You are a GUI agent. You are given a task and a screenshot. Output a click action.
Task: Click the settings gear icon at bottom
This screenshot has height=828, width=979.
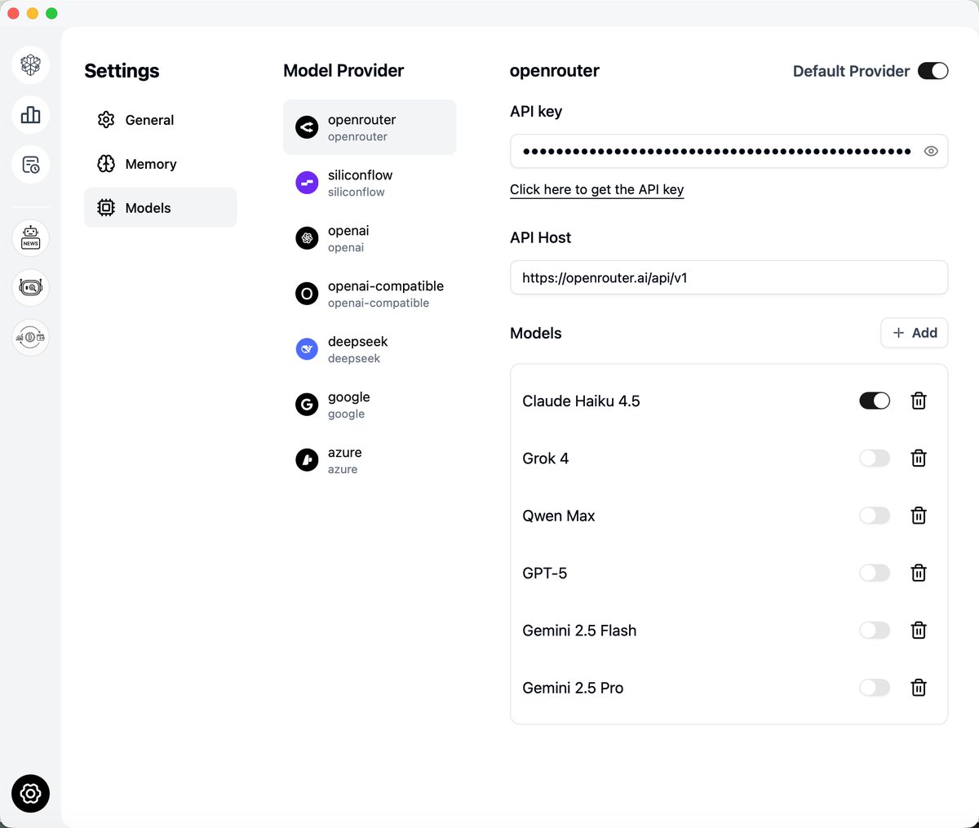(31, 793)
